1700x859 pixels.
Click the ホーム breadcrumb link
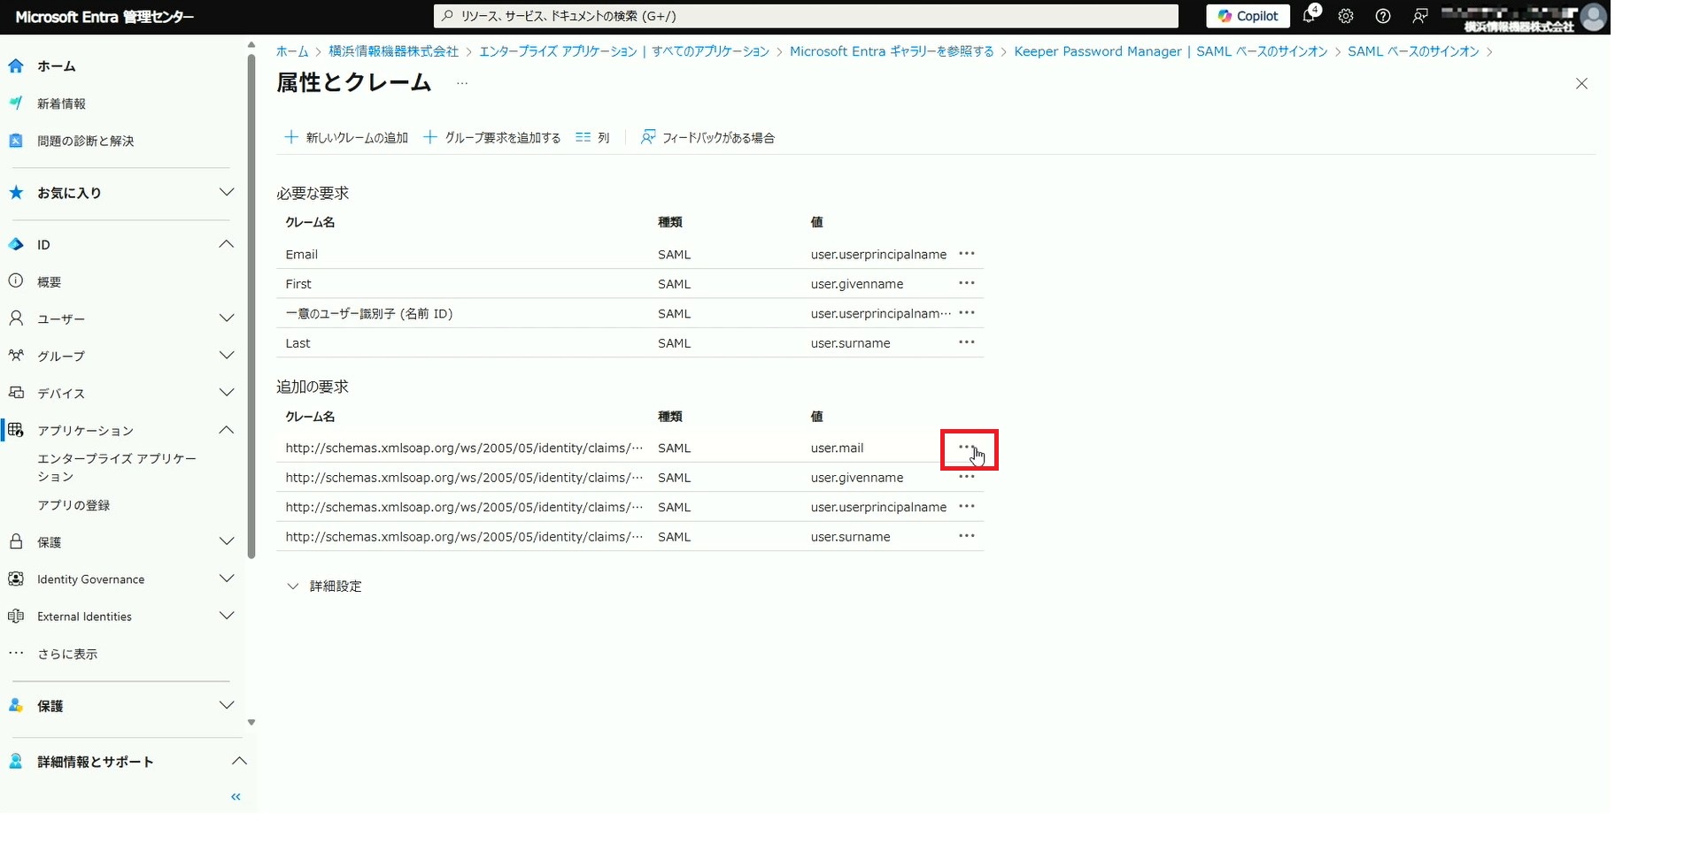(292, 51)
